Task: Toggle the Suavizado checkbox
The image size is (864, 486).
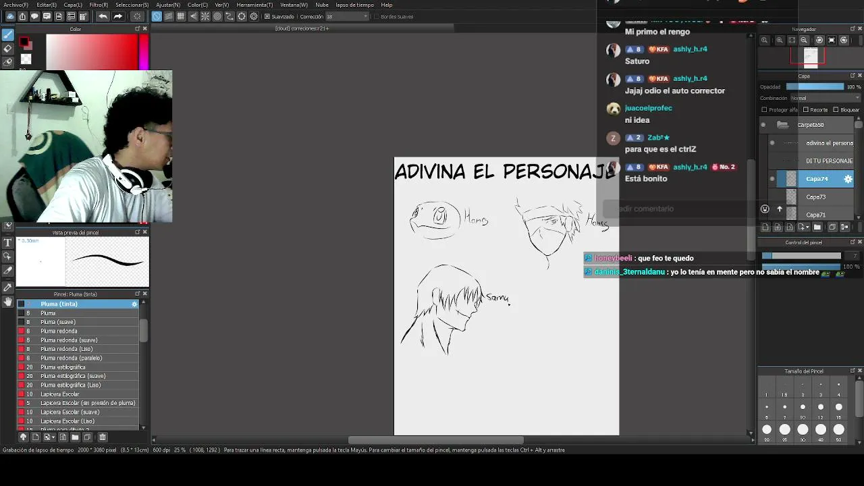Action: (267, 16)
